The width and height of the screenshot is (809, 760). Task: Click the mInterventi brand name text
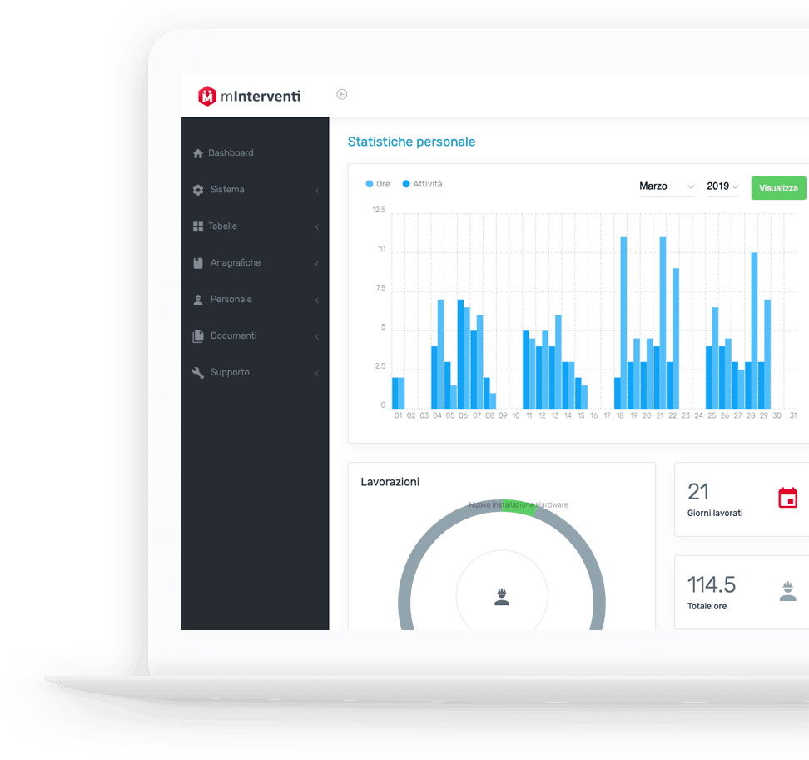261,97
